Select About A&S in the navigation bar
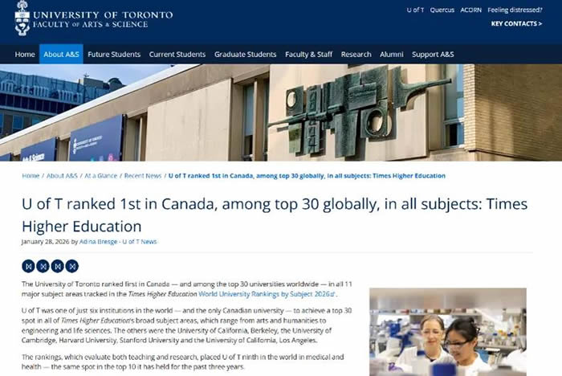Viewport: 562px width, 376px height. tap(61, 55)
